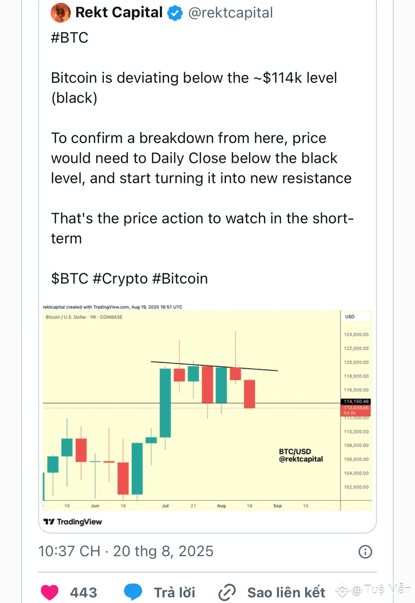The image size is (415, 603).
Task: Click the blue verified badge
Action: pyautogui.click(x=174, y=13)
